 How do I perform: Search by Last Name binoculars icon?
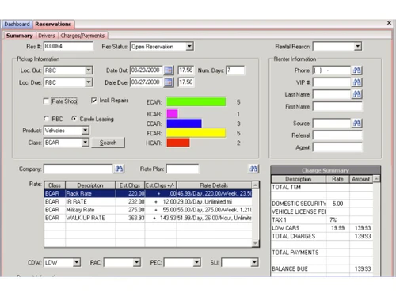pos(357,94)
